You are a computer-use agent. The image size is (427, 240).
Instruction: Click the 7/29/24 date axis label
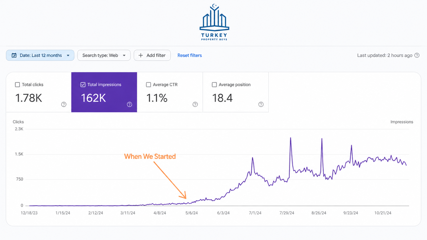pyautogui.click(x=287, y=213)
